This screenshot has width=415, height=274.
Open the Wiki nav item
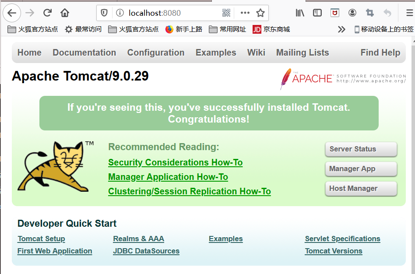(256, 53)
